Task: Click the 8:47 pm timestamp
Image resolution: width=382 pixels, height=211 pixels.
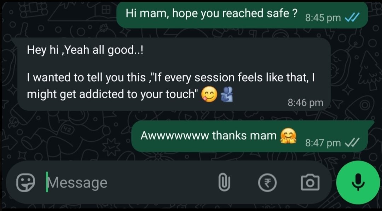Action: coord(323,143)
